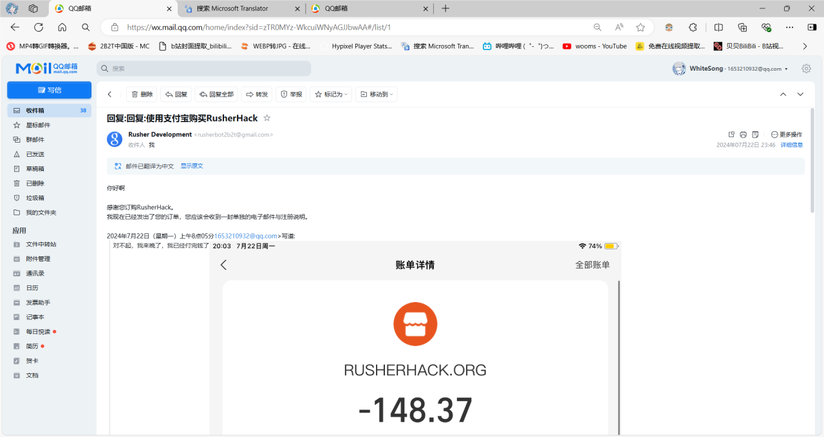824x437 pixels.
Task: Star this email next to subject
Action: point(267,118)
